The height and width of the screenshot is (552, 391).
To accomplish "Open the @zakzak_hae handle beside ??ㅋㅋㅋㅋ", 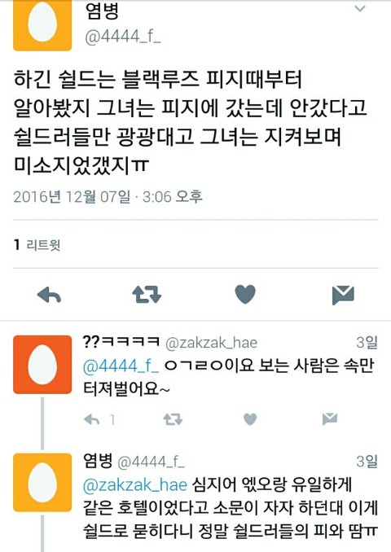I will [x=211, y=343].
